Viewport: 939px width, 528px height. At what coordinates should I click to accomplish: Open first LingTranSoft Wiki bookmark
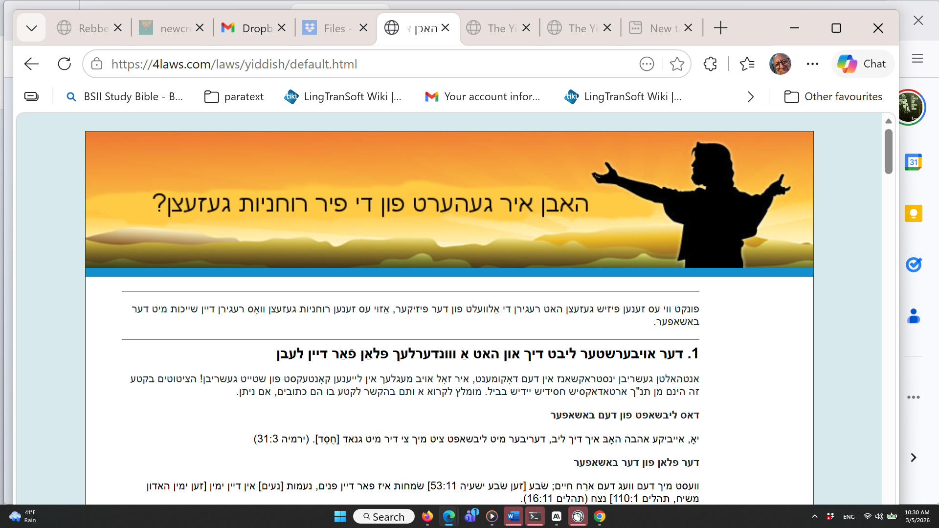click(x=342, y=97)
